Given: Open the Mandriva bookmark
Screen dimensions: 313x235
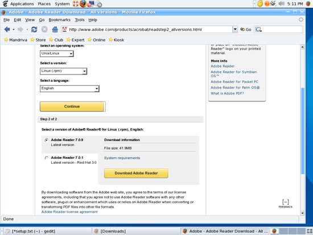Looking at the screenshot, I should 15,40.
